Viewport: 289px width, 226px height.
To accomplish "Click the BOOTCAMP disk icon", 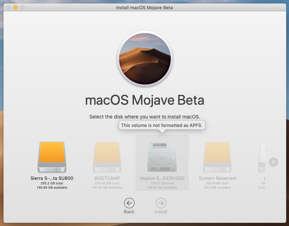I will [107, 157].
